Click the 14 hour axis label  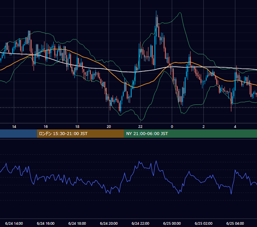click(14, 127)
